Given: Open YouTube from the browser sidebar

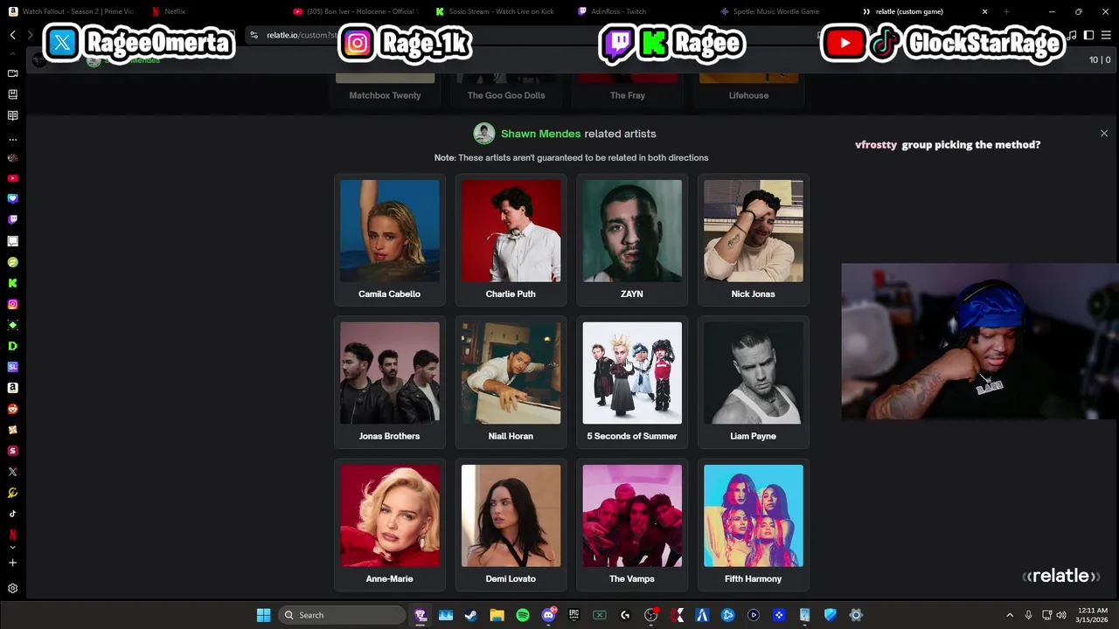Looking at the screenshot, I should tap(12, 178).
